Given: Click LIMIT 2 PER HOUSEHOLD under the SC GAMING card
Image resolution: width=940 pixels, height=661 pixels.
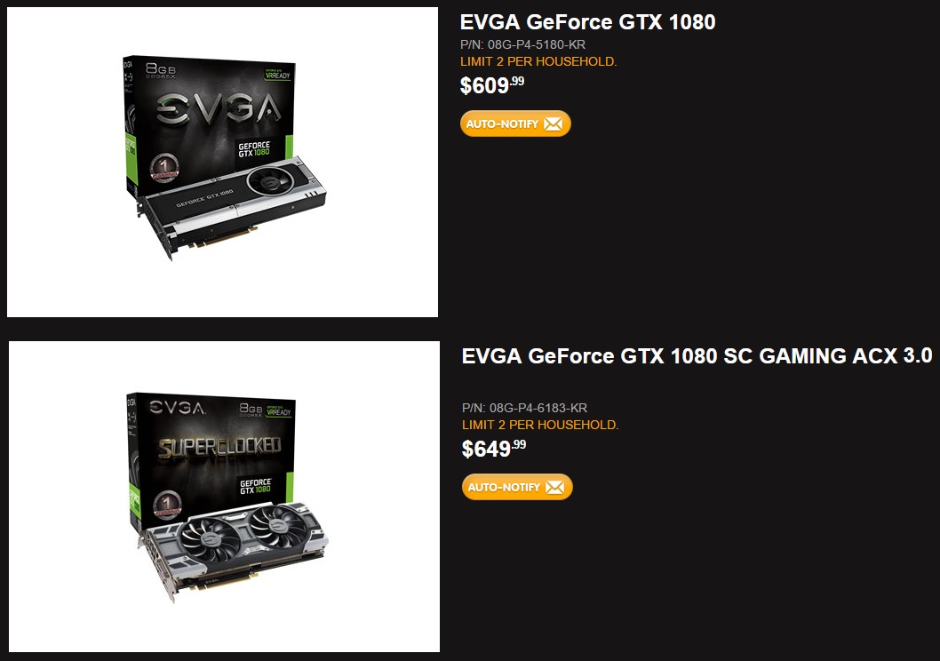Looking at the screenshot, I should [540, 425].
